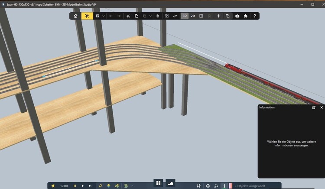Viewport: 325px width, 189px height.
Task: Click the link objects chain icon
Action: [175, 16]
